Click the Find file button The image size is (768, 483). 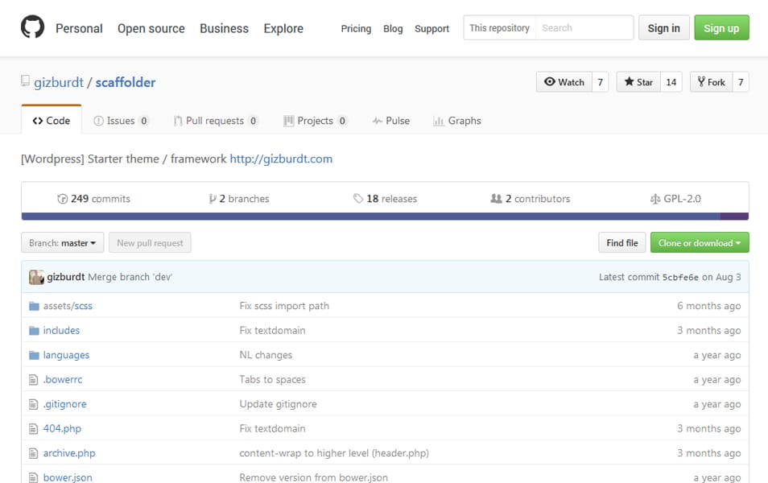[622, 242]
